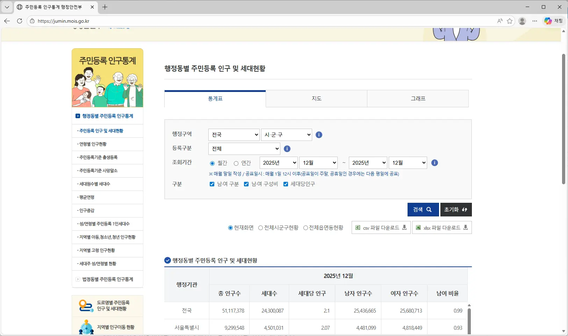Select the 연간 radio button

pyautogui.click(x=236, y=163)
